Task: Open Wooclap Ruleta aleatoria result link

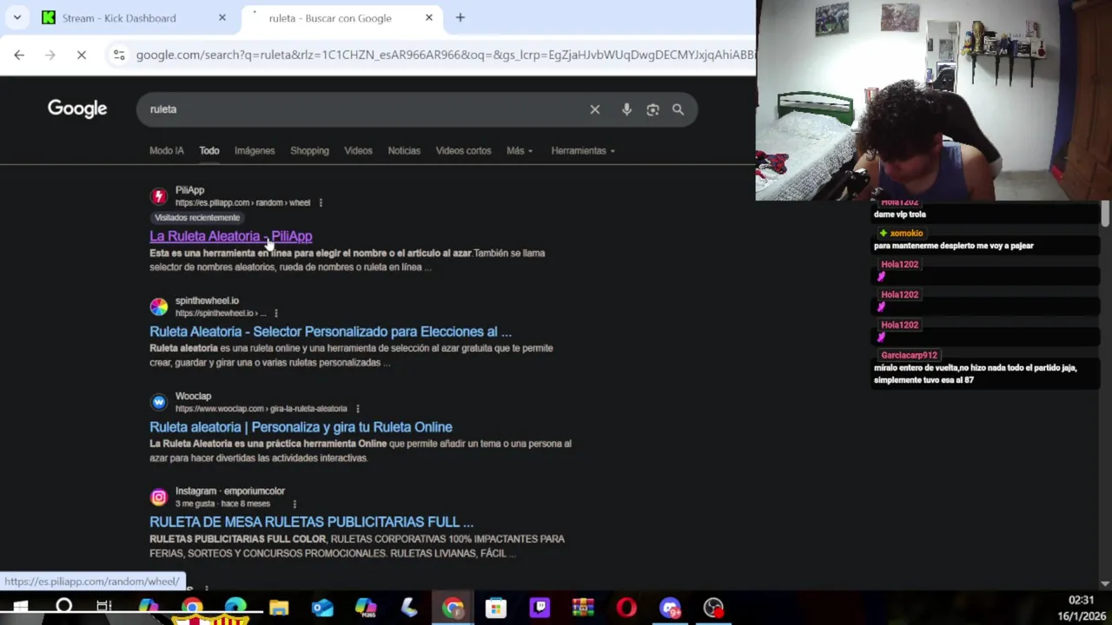Action: 301,427
